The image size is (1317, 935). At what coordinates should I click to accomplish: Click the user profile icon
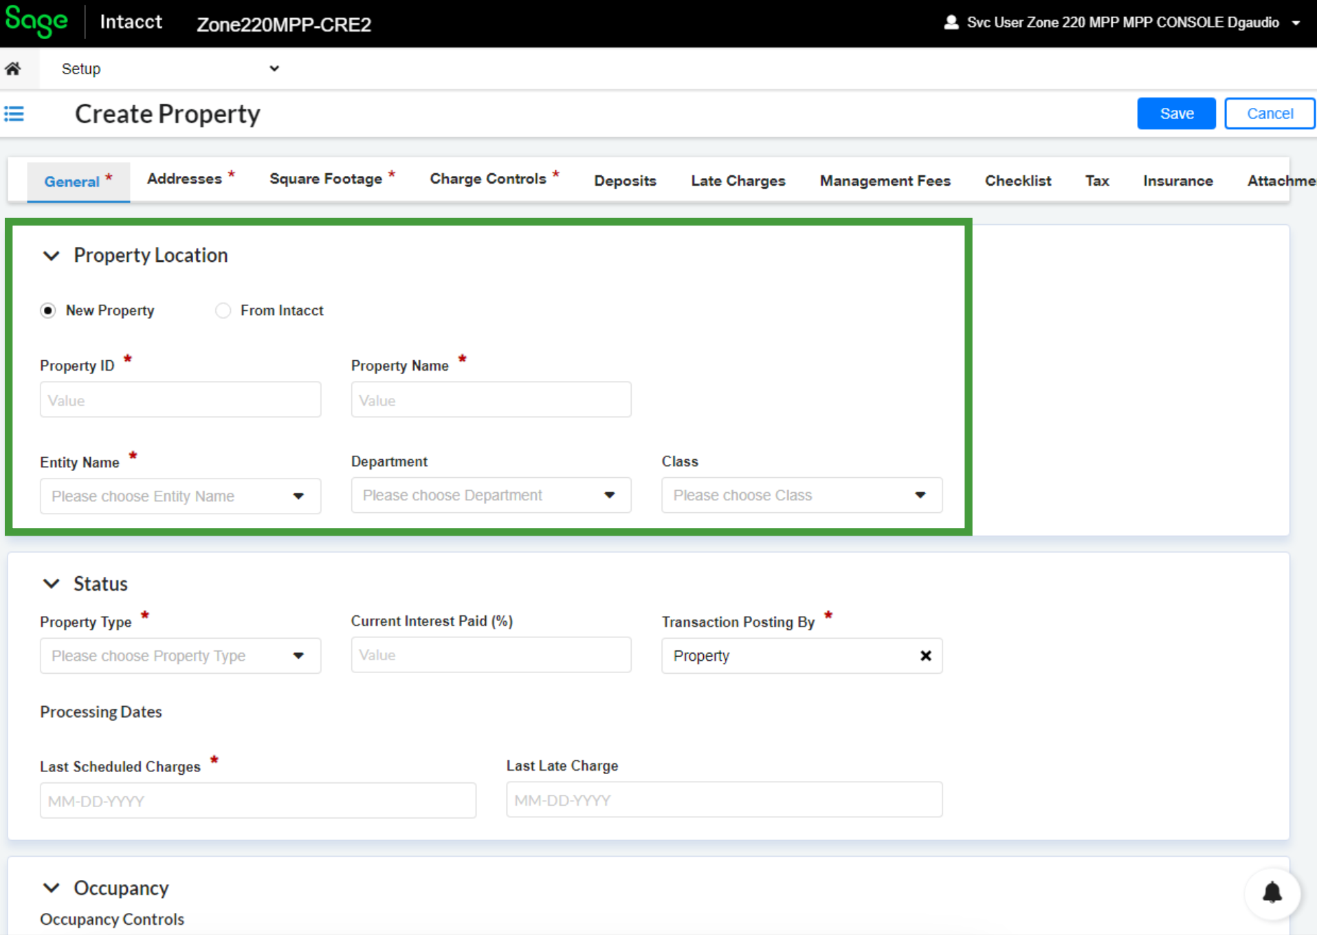point(951,22)
